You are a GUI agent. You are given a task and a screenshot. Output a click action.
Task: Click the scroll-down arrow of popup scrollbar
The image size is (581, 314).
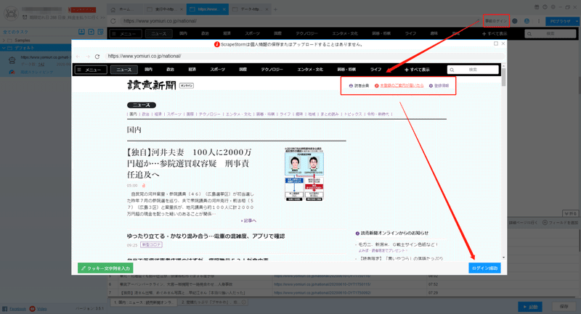pyautogui.click(x=503, y=257)
